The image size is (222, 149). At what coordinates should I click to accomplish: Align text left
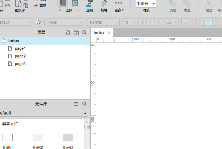(200, 22)
